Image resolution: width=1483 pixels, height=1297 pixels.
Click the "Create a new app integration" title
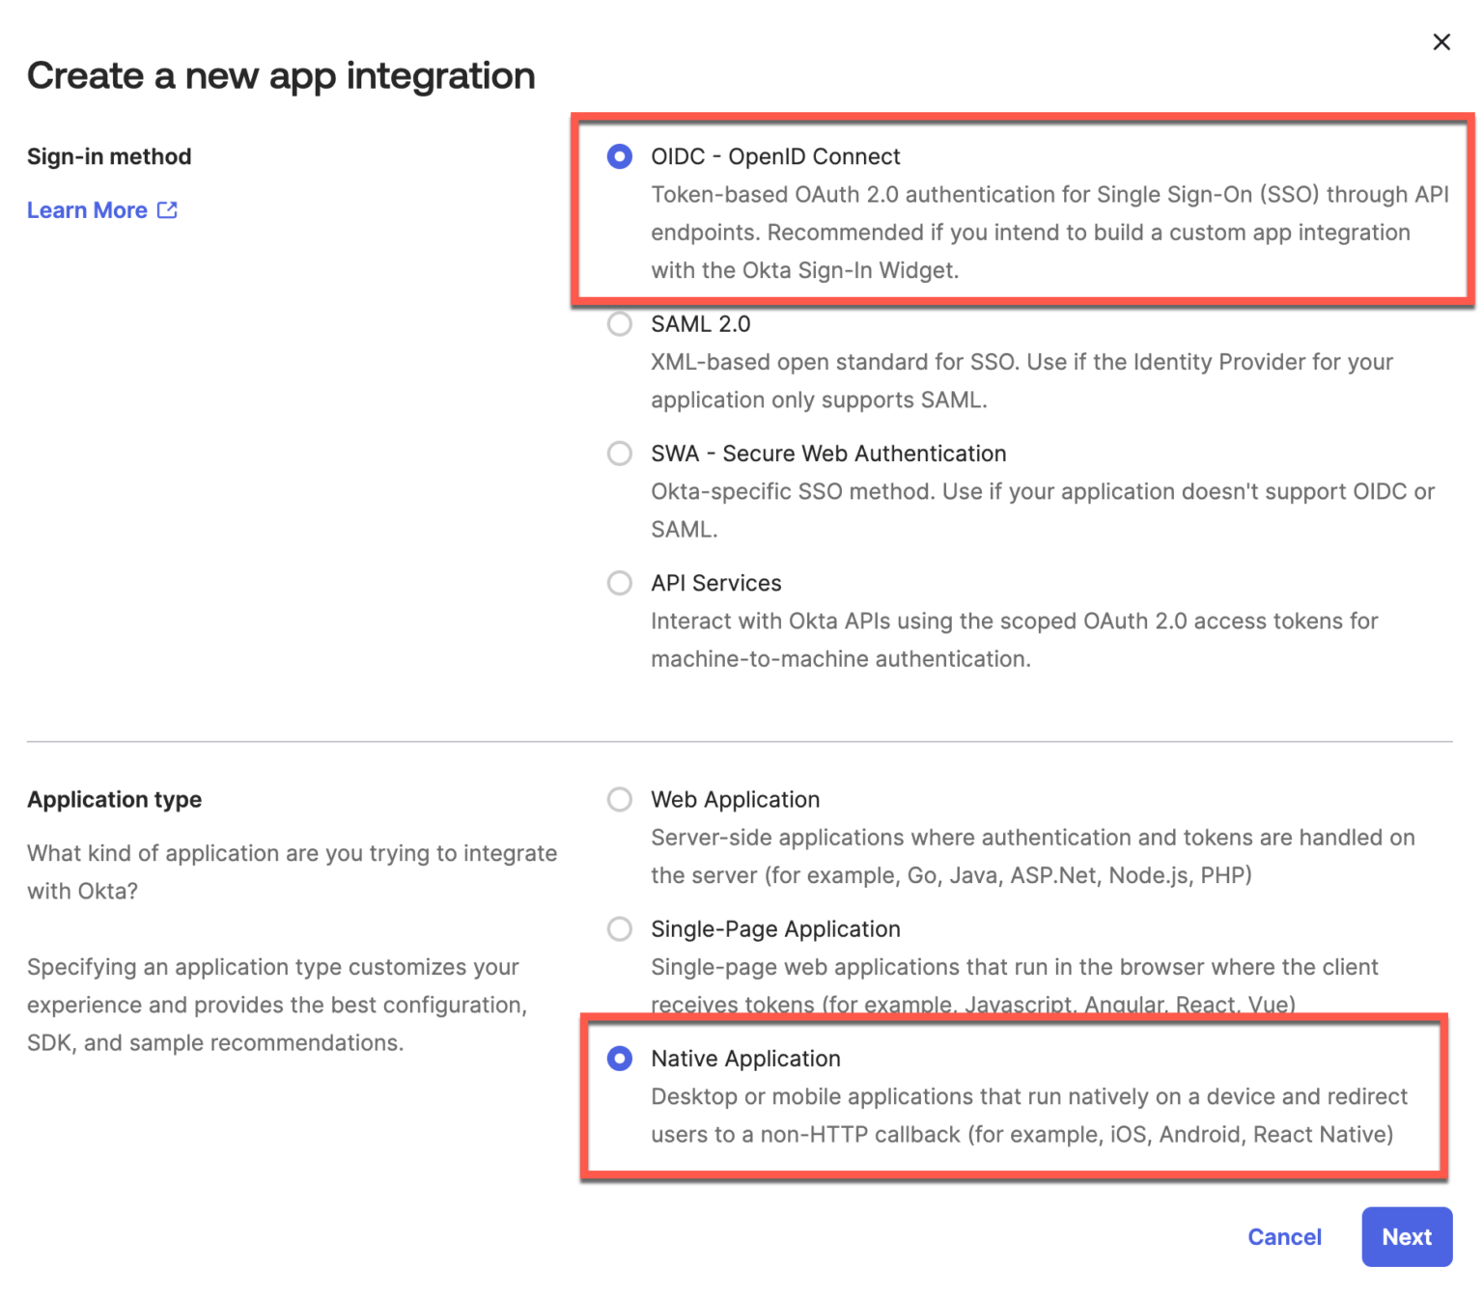[281, 75]
